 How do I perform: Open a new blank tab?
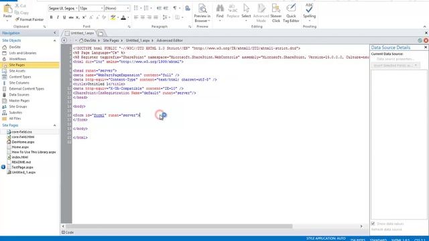pos(101,33)
